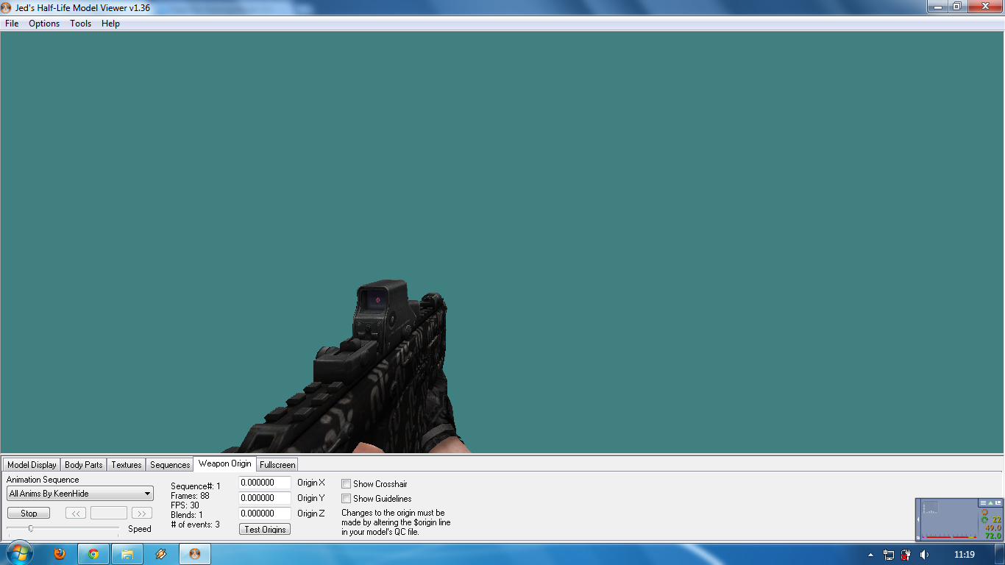Open the Tools menu
This screenshot has height=565, width=1005.
pos(81,24)
